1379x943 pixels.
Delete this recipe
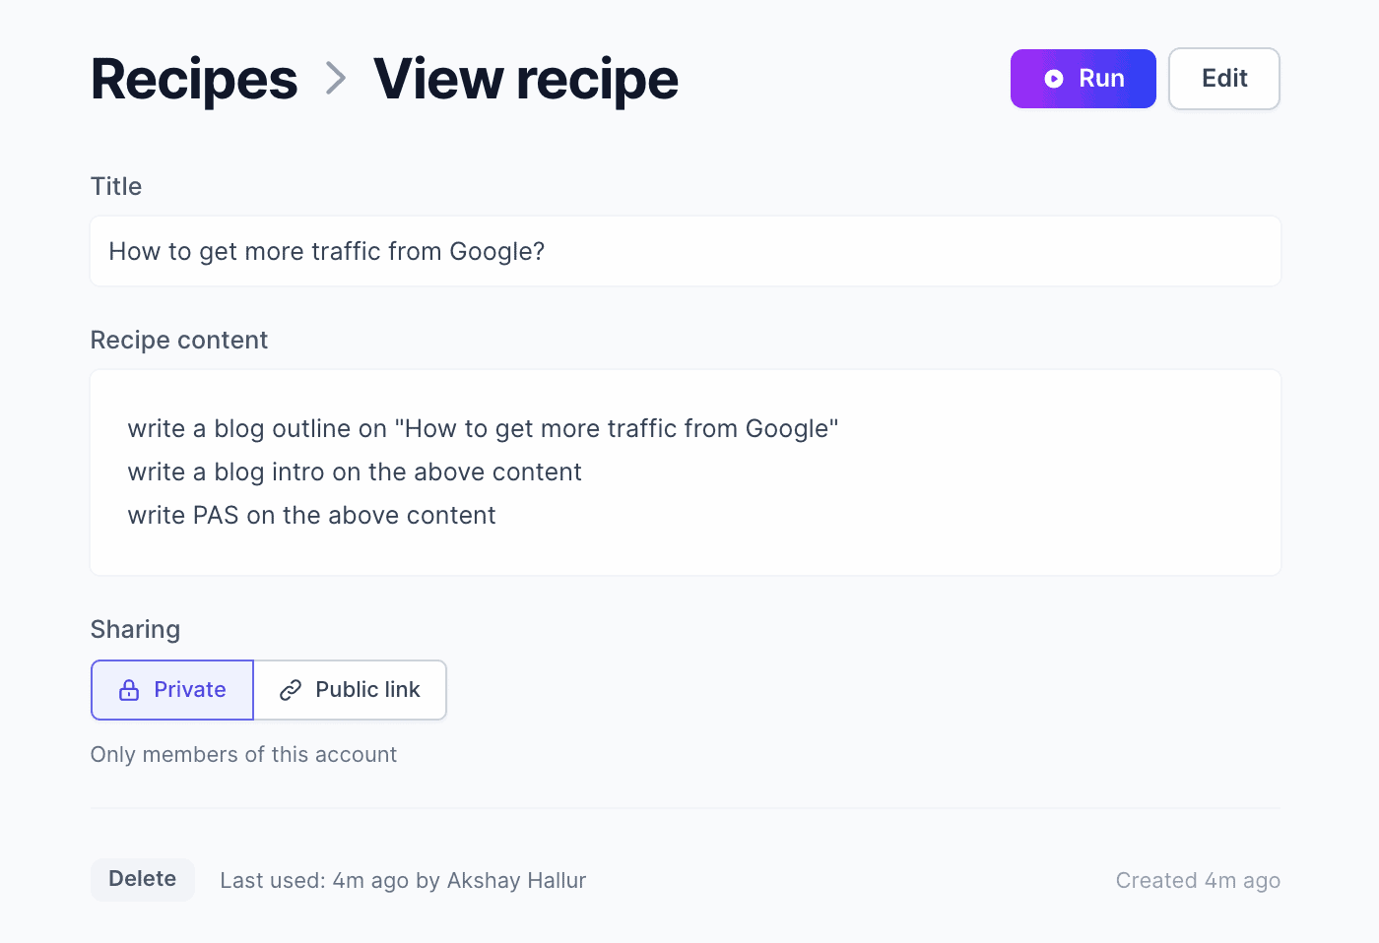143,879
